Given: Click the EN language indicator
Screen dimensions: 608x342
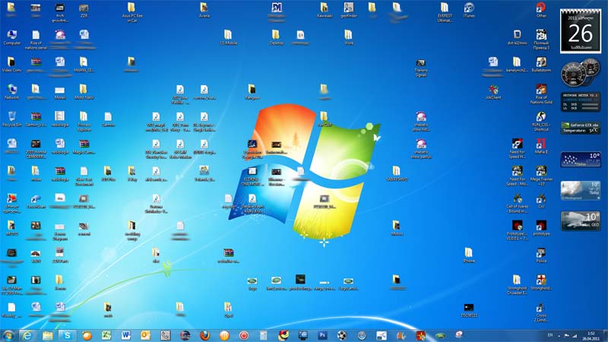Looking at the screenshot, I should [x=549, y=335].
